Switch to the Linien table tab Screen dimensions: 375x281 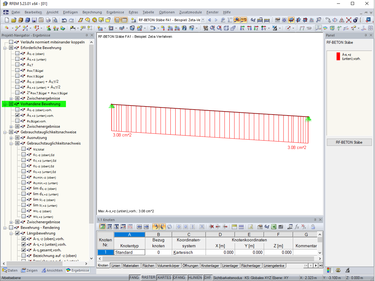pyautogui.click(x=116, y=266)
